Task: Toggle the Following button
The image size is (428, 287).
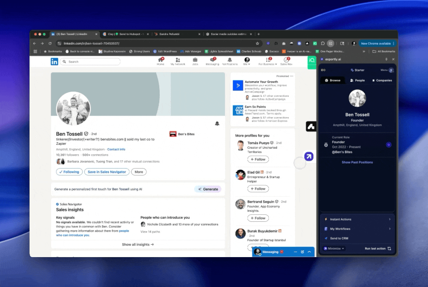Action: click(x=69, y=172)
